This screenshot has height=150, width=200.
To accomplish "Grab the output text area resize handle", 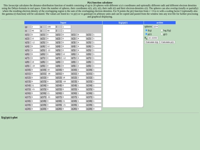I will [x=143, y=107].
